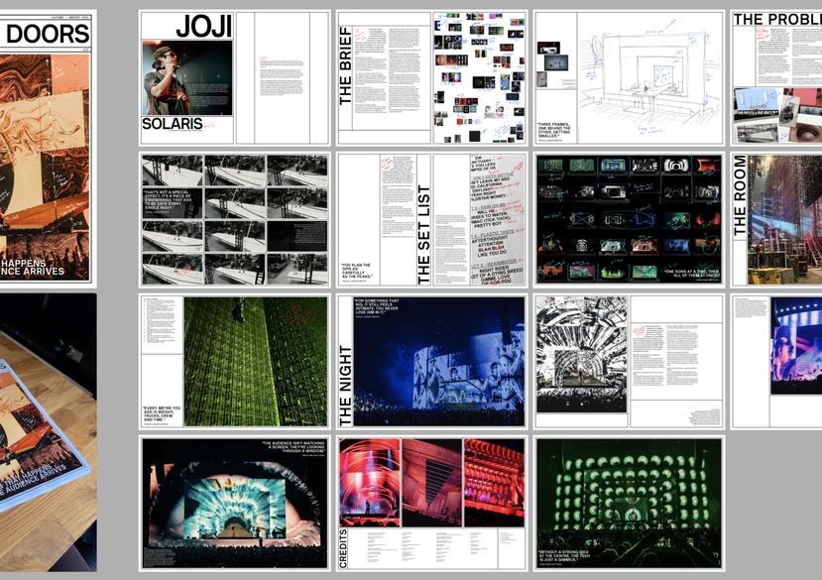Select the photo of the magazine on the wooden table
Viewport: 822px width, 580px height.
tap(48, 432)
